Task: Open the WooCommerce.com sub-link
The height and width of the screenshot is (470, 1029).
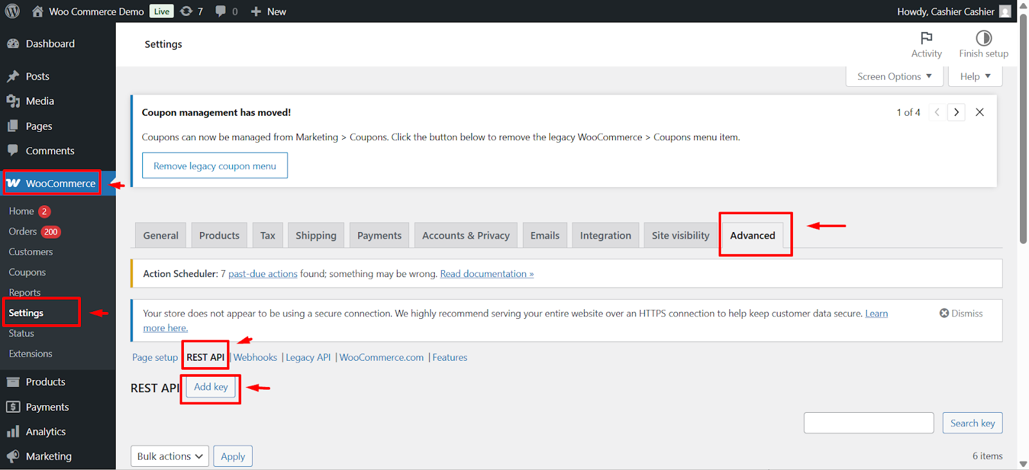Action: click(x=381, y=357)
